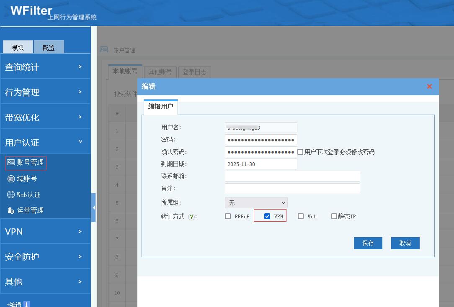Screen dimensions: 454x307
Task: Close the 编辑 dialog with red X
Action: coord(429,86)
